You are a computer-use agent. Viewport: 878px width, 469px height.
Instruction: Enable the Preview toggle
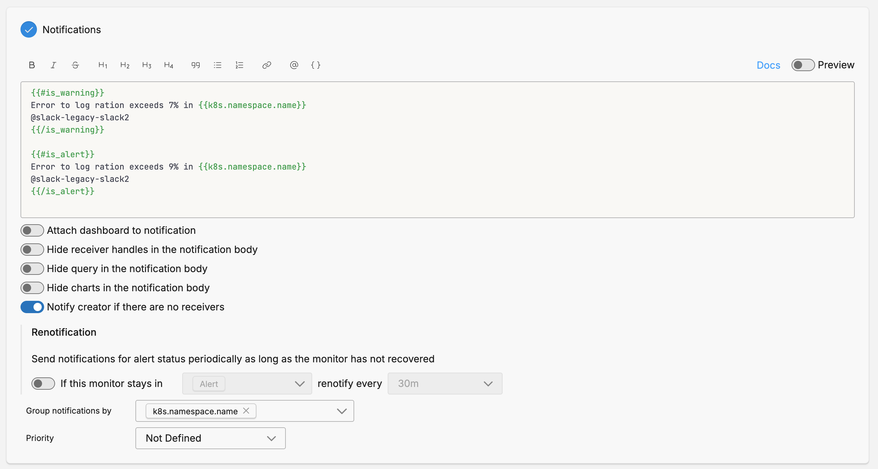(x=803, y=65)
